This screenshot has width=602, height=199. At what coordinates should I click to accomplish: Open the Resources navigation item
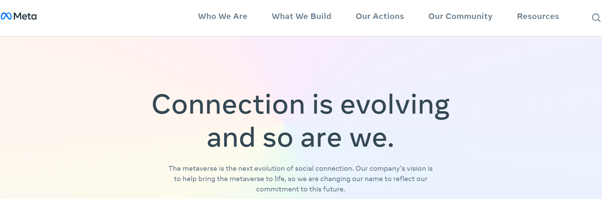click(538, 16)
